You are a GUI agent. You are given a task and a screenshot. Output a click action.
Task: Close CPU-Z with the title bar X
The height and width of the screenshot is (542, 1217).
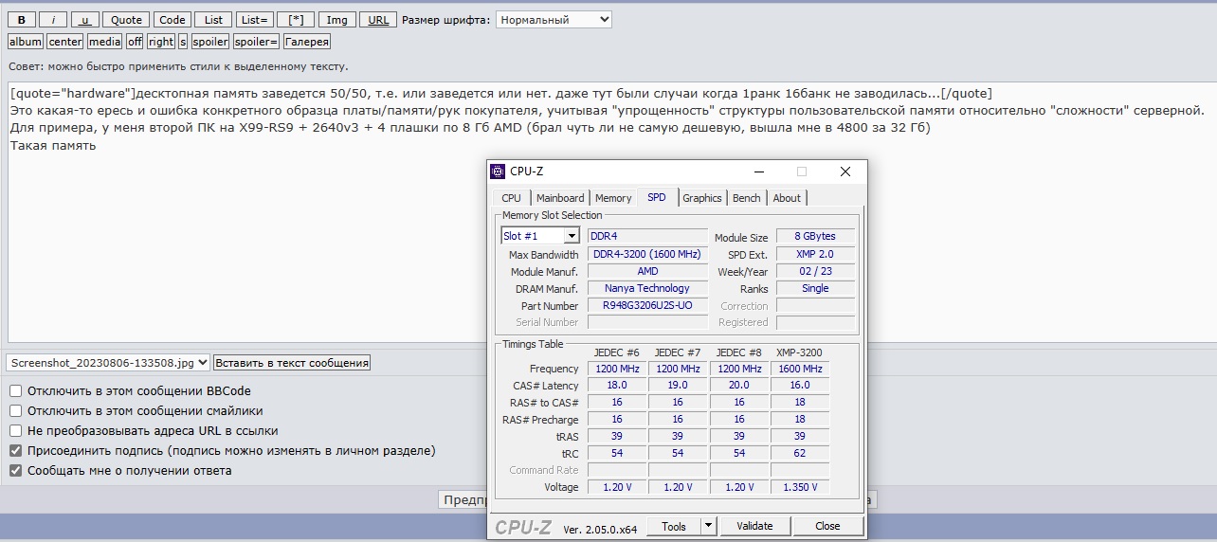[x=845, y=172]
